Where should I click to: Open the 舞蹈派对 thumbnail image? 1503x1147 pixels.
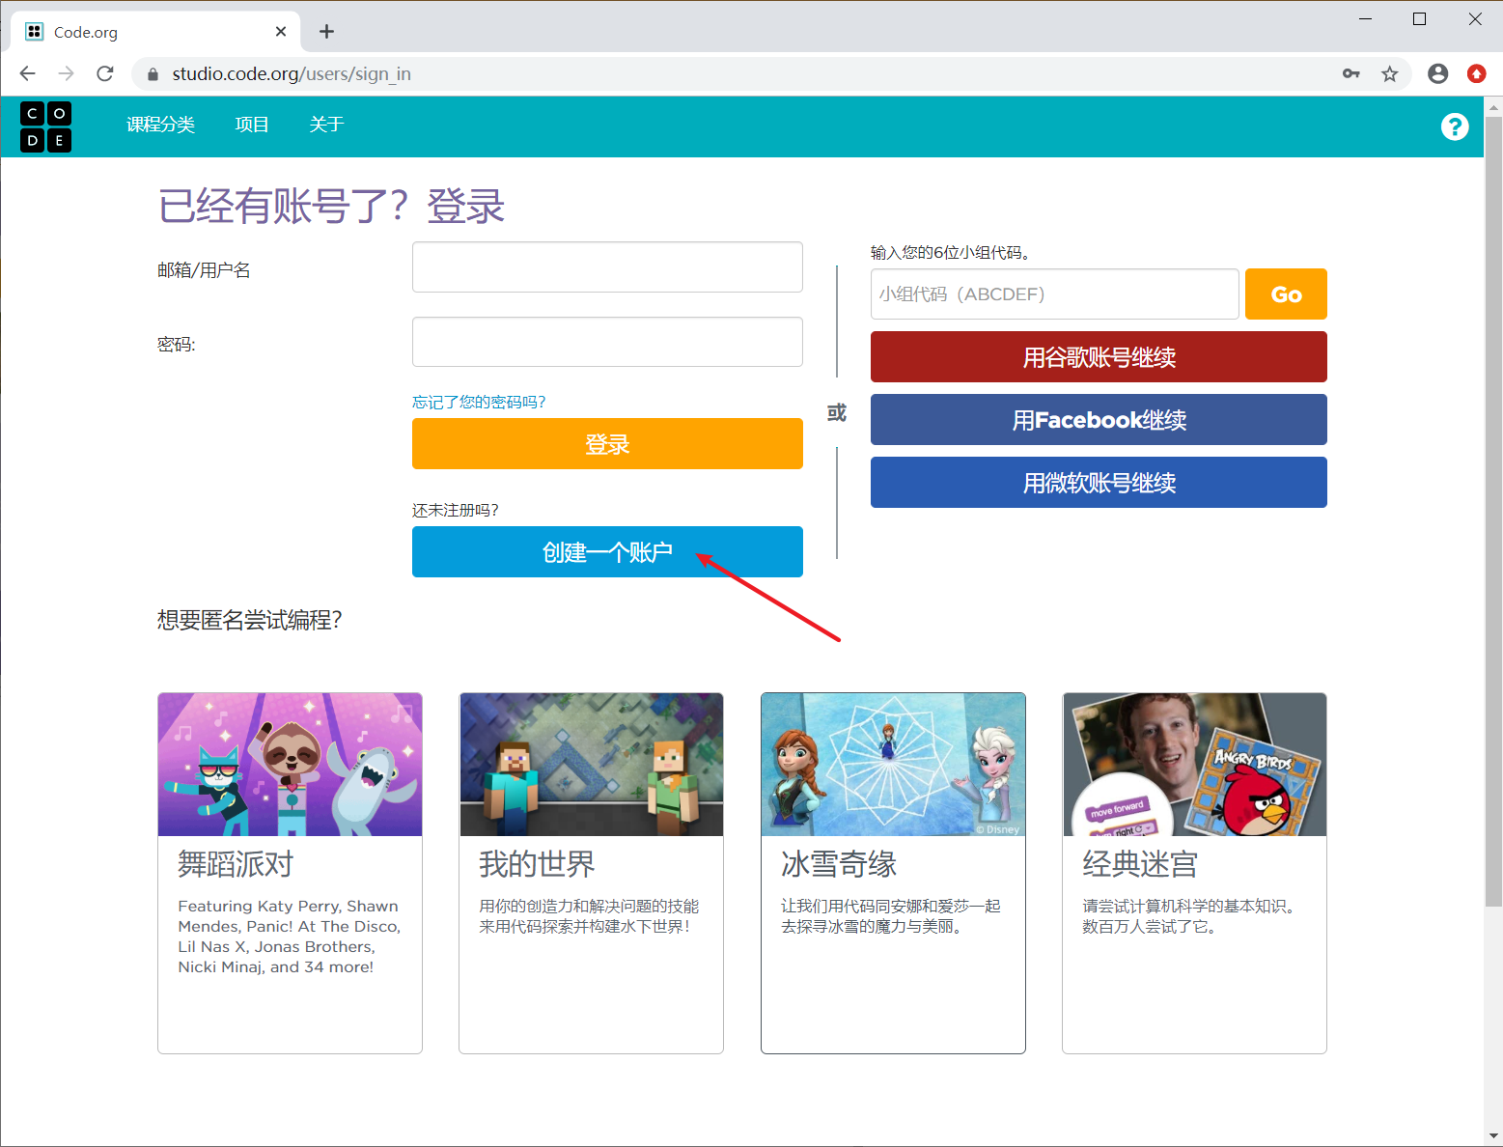point(290,765)
